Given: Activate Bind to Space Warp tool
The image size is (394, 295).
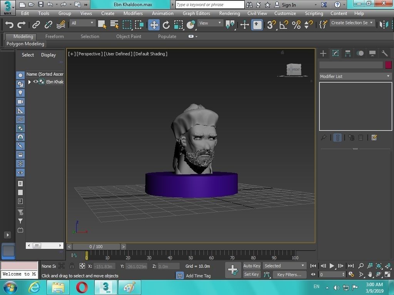Looking at the screenshot, I should (61, 25).
